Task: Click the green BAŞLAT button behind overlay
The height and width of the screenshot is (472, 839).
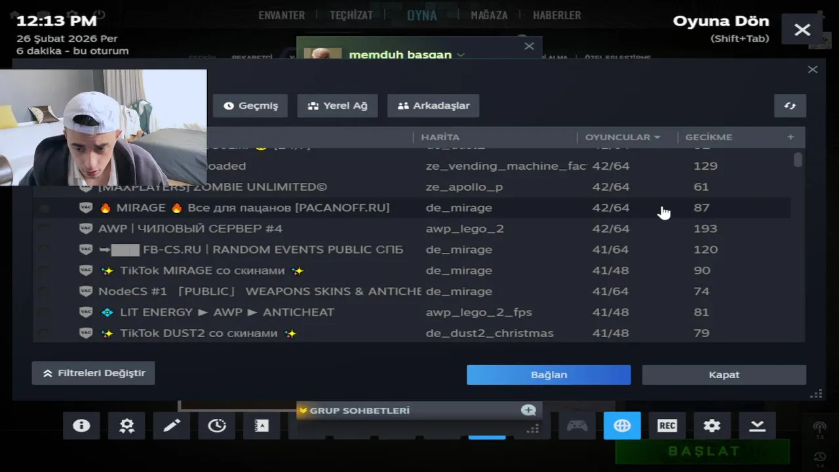Action: (703, 451)
